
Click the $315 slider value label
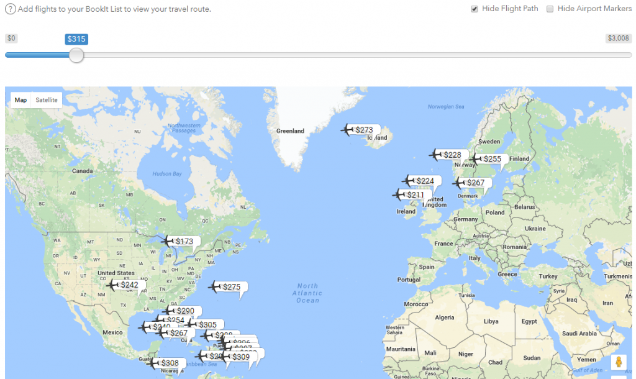point(76,39)
